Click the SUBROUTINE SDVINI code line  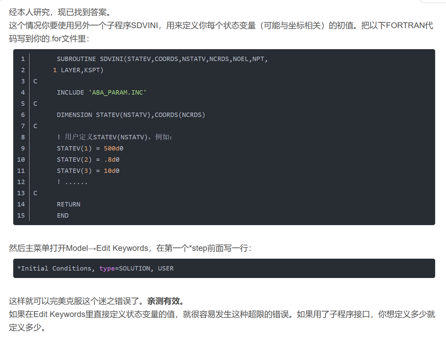tap(162, 59)
